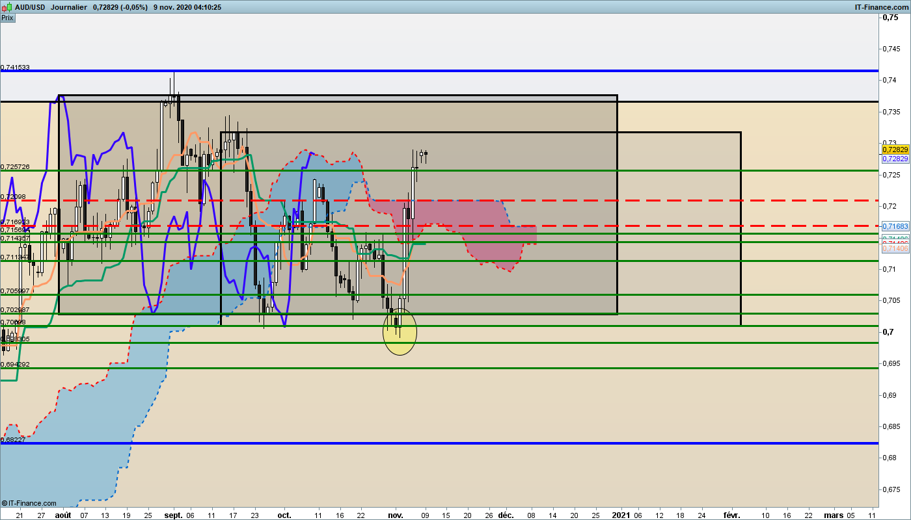Open the IT-Finance.com link at top right
Viewport: 911px width, 520px height.
coord(881,6)
